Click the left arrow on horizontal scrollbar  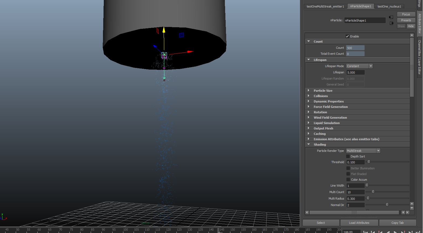click(307, 213)
